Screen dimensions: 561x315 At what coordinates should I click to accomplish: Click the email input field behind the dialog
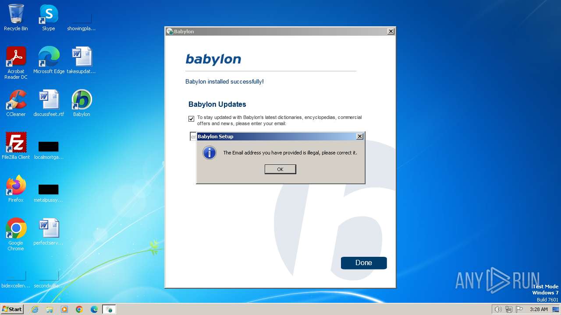(193, 136)
